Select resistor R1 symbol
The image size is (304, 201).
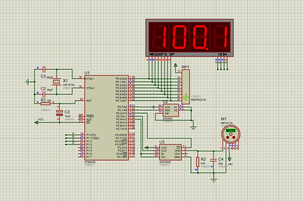(x=46, y=104)
